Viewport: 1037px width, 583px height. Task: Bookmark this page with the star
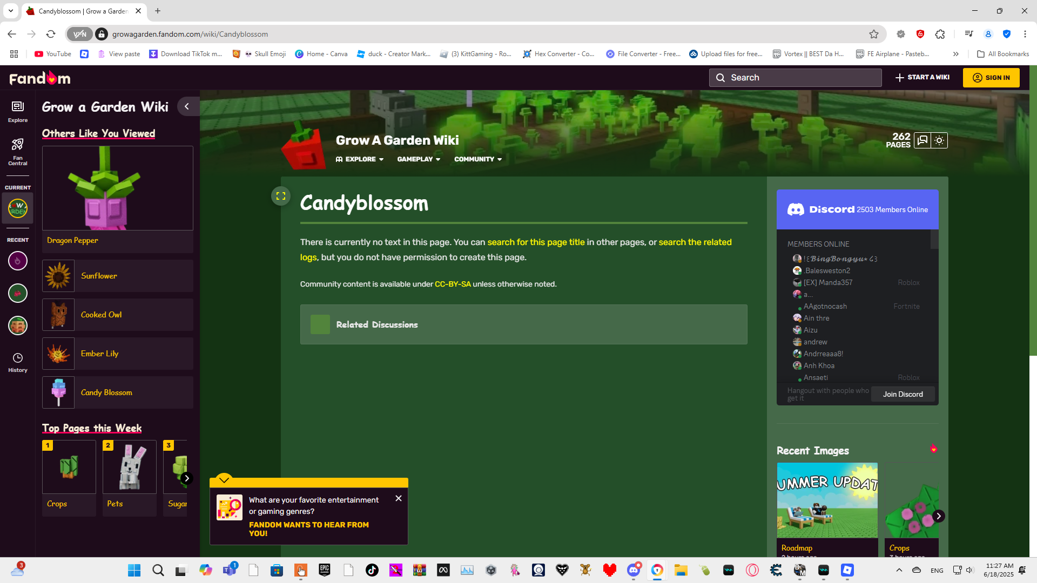point(874,34)
